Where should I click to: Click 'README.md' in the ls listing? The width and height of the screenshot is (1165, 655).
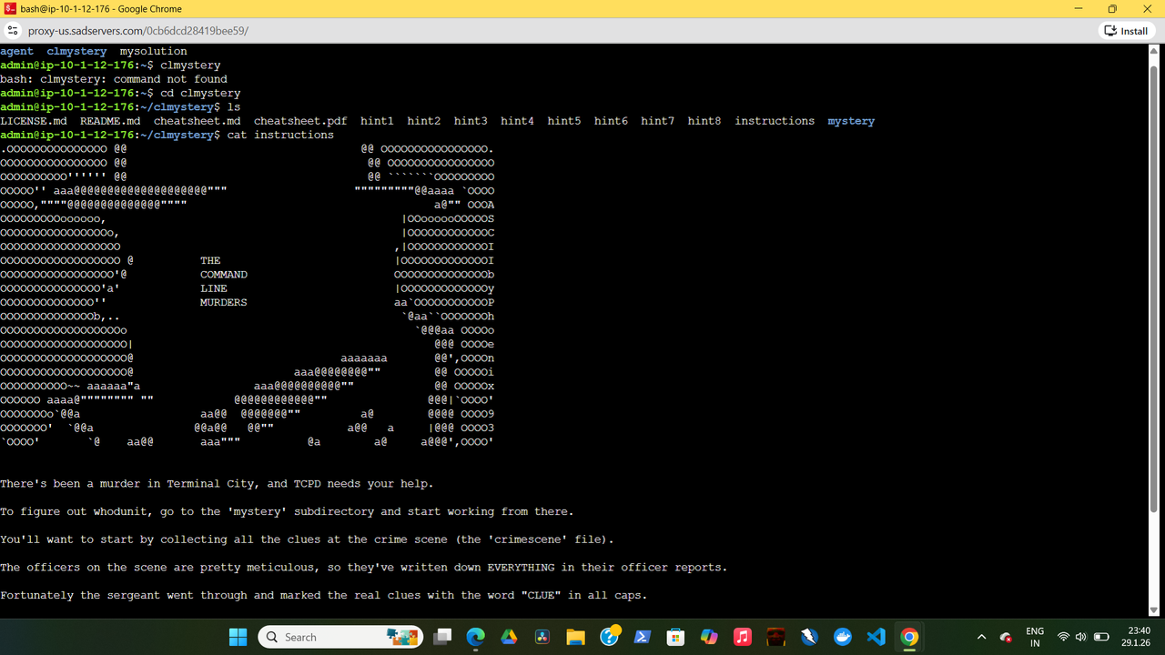click(110, 121)
